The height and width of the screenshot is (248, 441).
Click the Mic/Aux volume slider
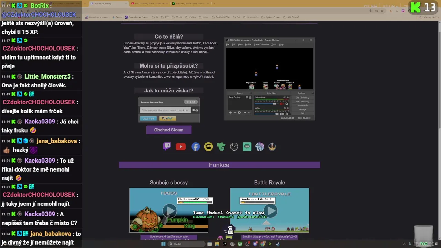tap(267, 114)
